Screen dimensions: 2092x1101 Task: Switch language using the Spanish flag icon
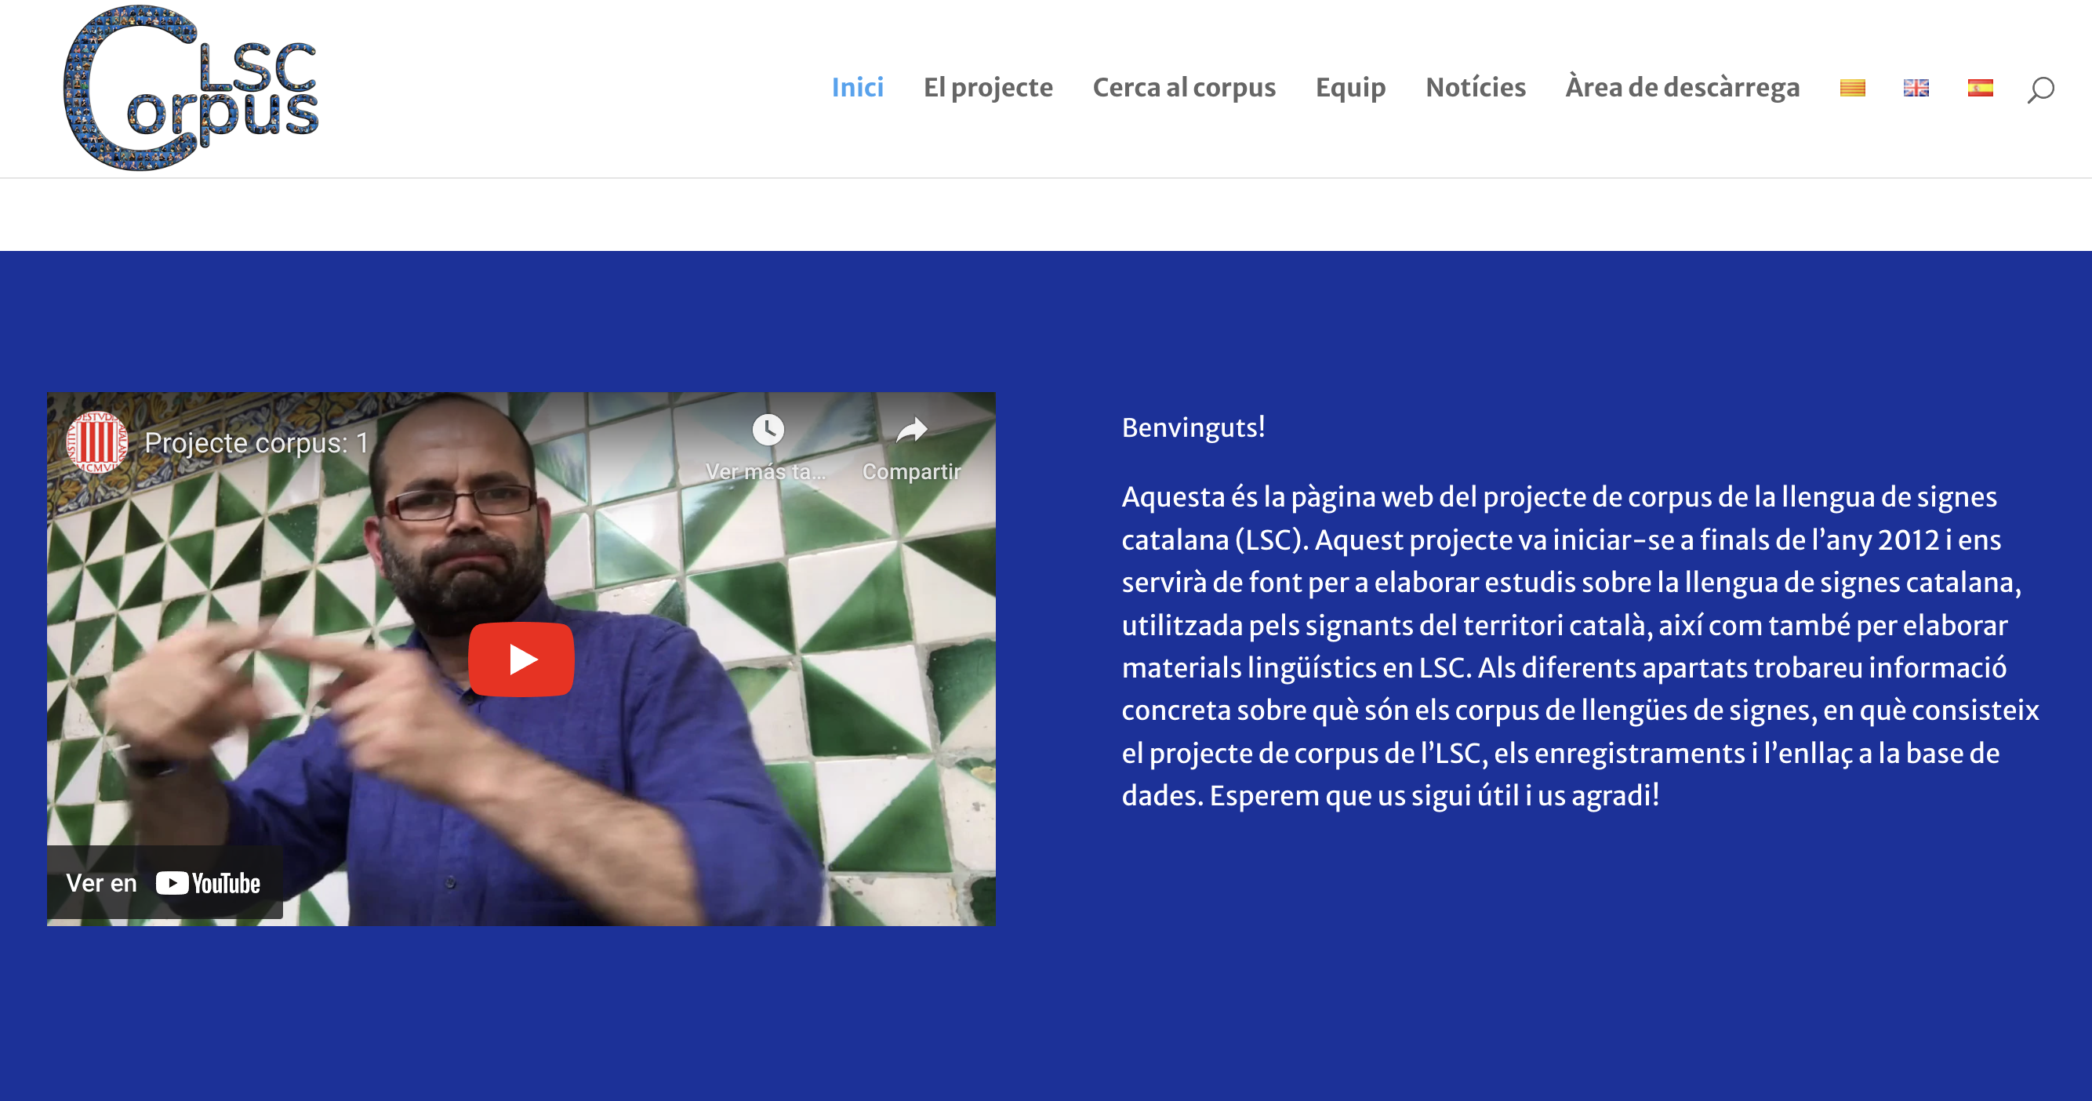pyautogui.click(x=1980, y=88)
